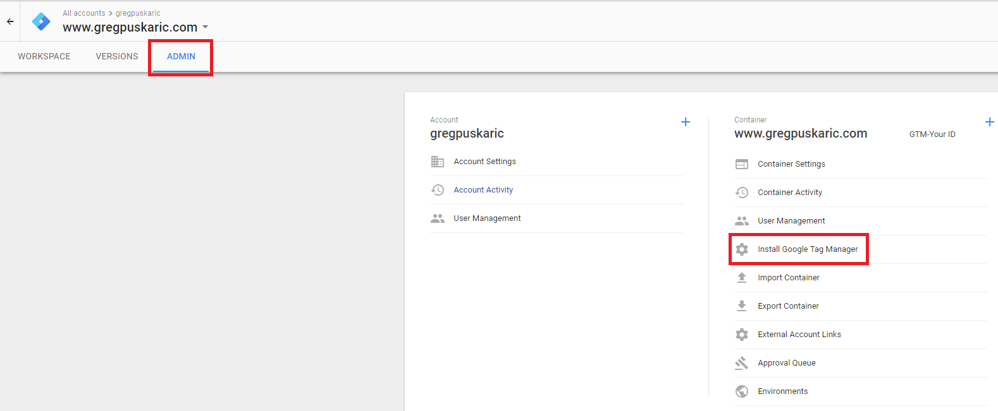The height and width of the screenshot is (411, 998).
Task: Switch to the Versions tab
Action: (117, 56)
